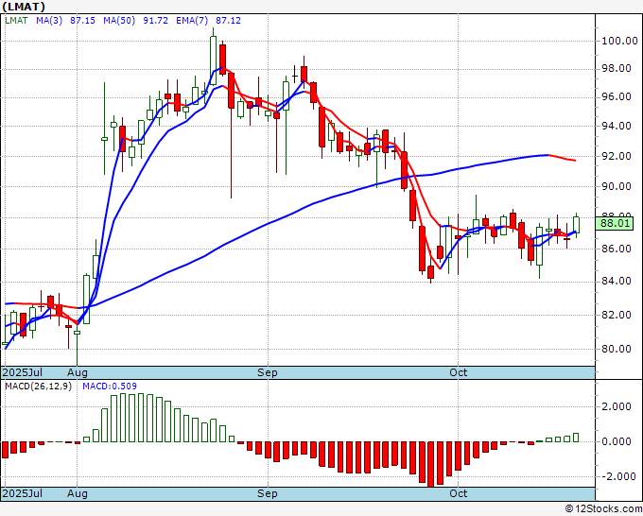Click Sep on the MACD panel axis
The height and width of the screenshot is (516, 643).
[x=268, y=494]
